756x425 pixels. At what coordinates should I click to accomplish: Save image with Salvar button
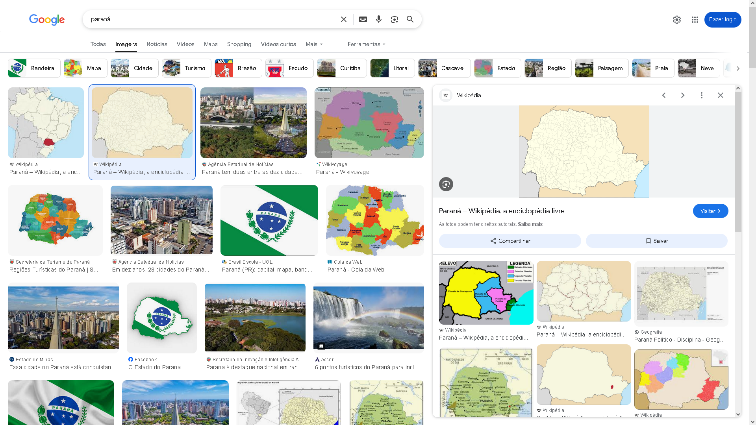point(656,241)
